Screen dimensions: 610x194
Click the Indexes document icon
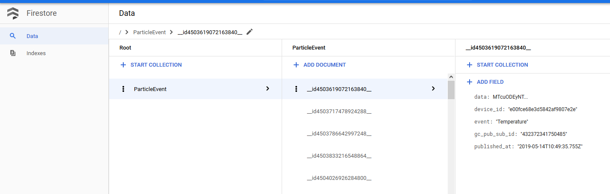pyautogui.click(x=13, y=53)
